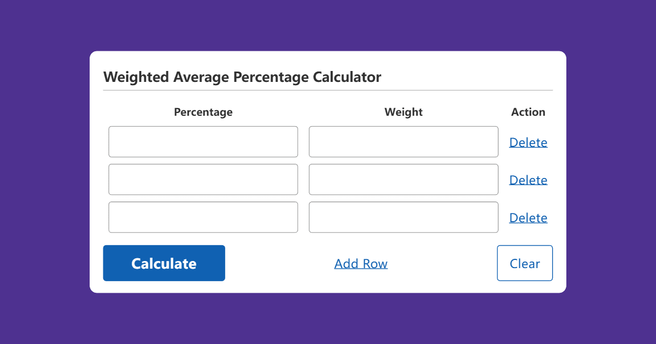Click the first Percentage input field

point(203,141)
